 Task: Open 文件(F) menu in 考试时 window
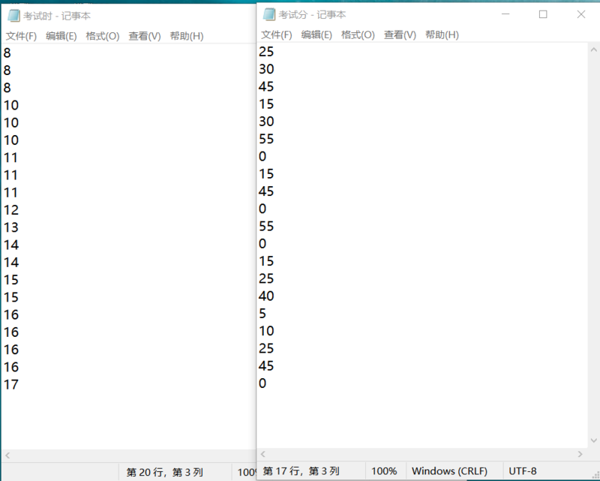[21, 36]
